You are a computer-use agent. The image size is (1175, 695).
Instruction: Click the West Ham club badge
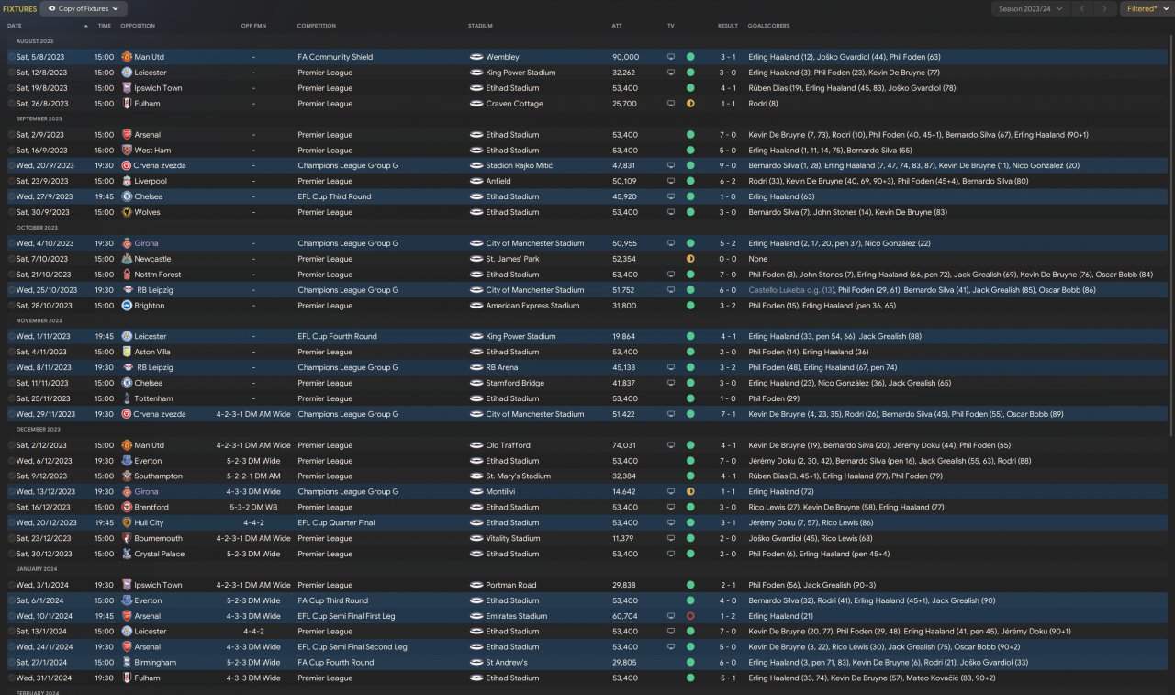click(127, 151)
